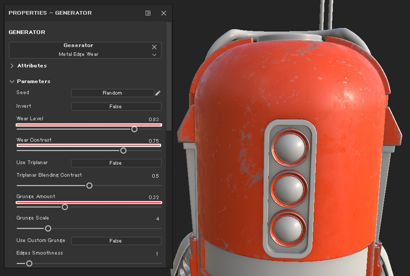Toggle the Invert False setting

(116, 107)
